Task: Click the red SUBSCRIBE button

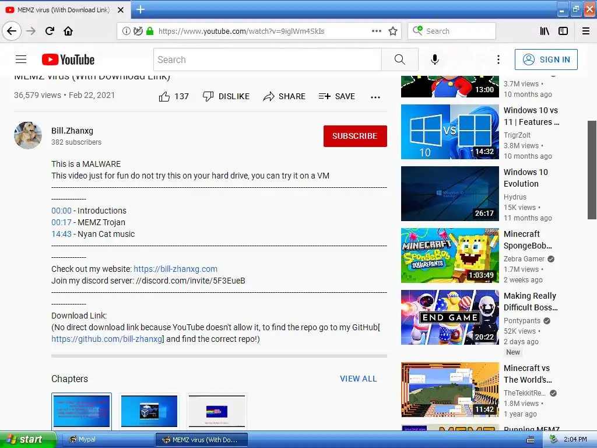Action: (355, 136)
